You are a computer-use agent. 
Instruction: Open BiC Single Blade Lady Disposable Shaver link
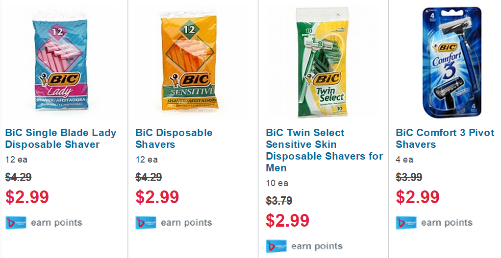click(x=61, y=139)
